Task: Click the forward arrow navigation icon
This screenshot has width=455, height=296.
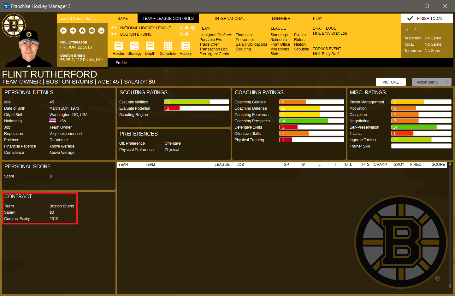Action: [73, 31]
